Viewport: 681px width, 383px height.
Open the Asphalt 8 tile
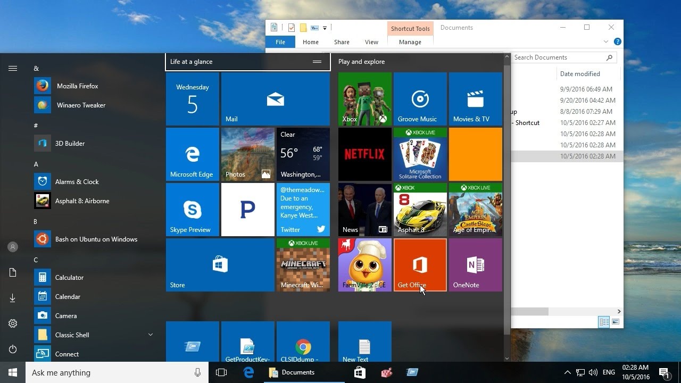pos(420,210)
